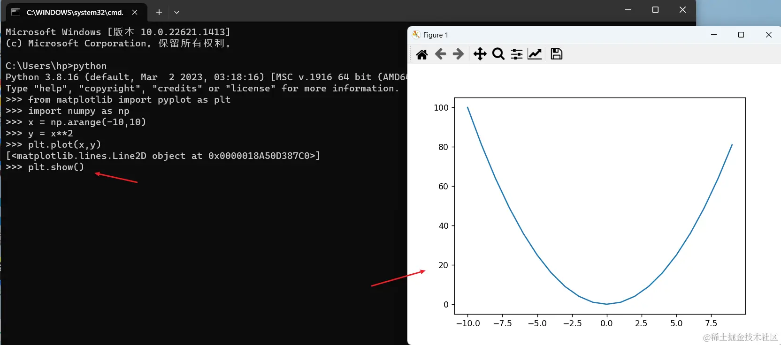This screenshot has width=781, height=345.
Task: Click the x-axis tick label −2.5
Action: [x=572, y=323]
